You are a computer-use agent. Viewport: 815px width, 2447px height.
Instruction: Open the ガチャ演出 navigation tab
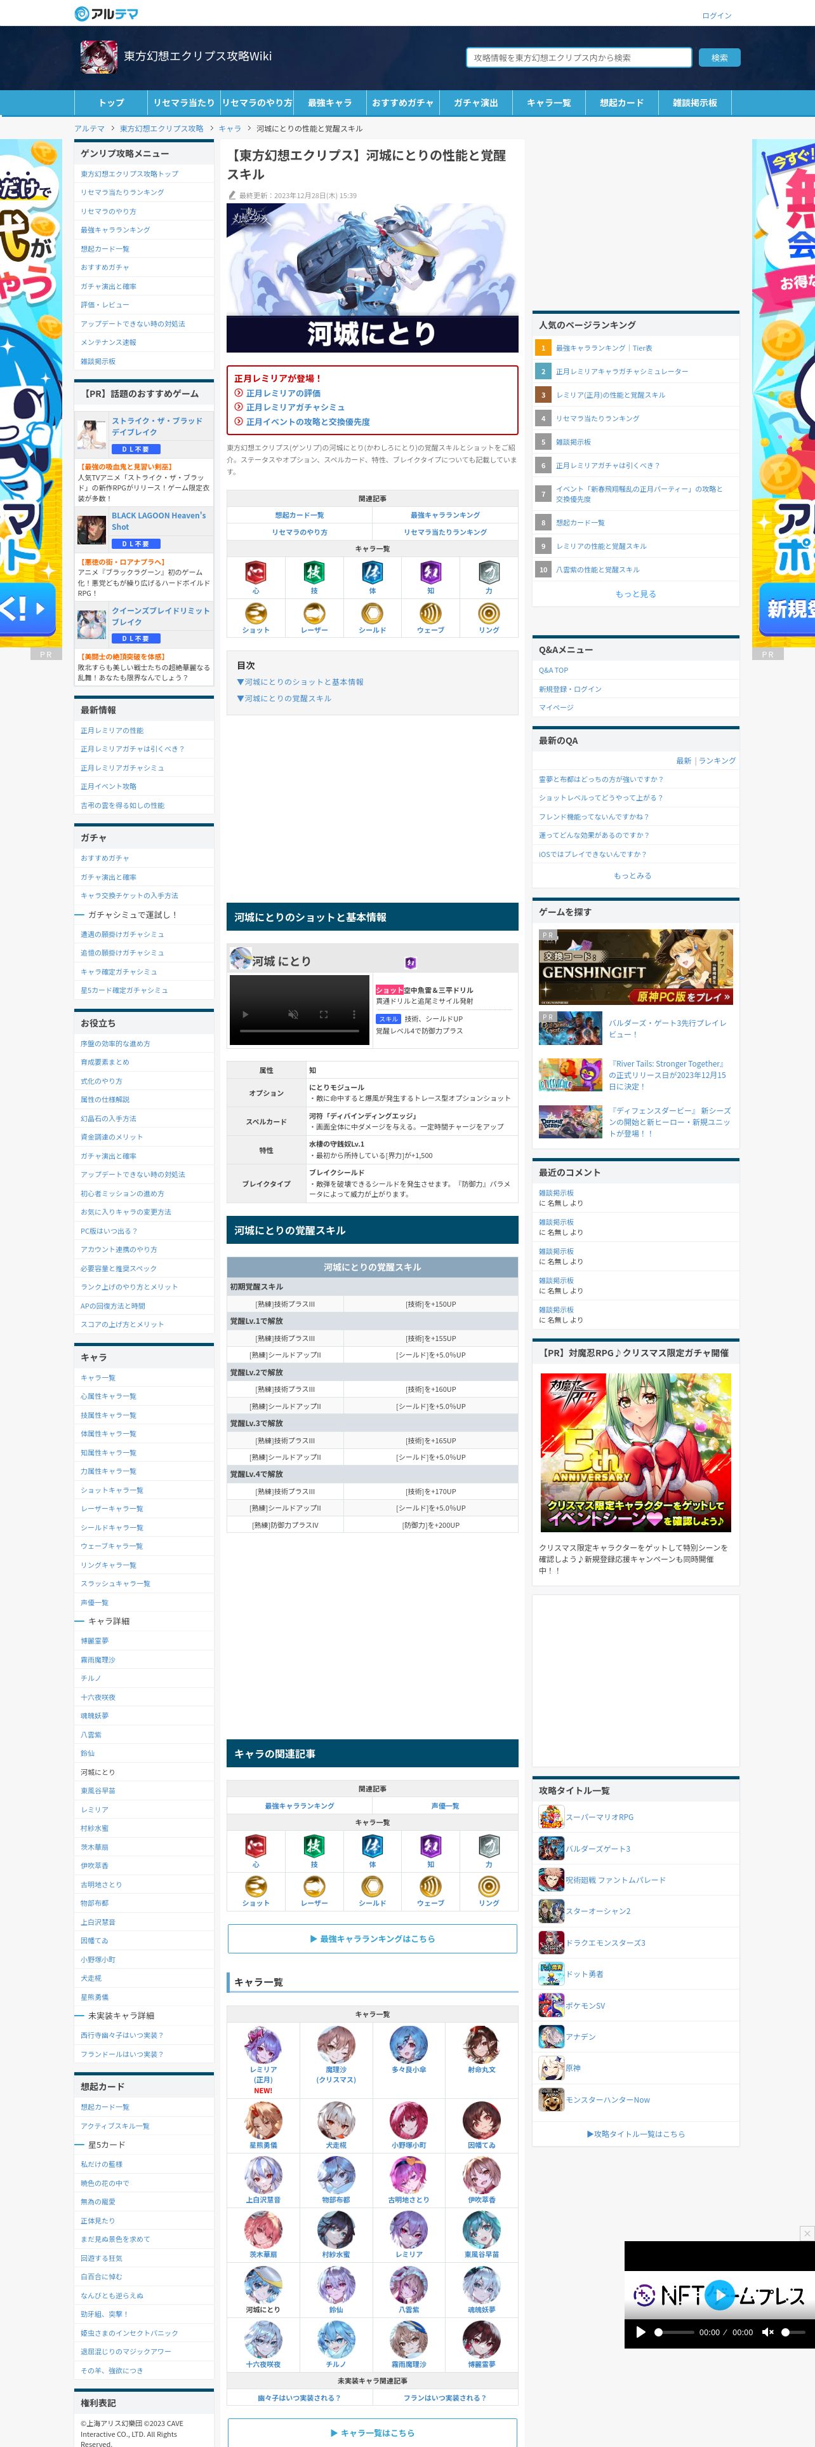475,102
